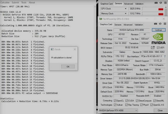
Task: Click the Memory Size field 24576 MB
Action: point(122,74)
